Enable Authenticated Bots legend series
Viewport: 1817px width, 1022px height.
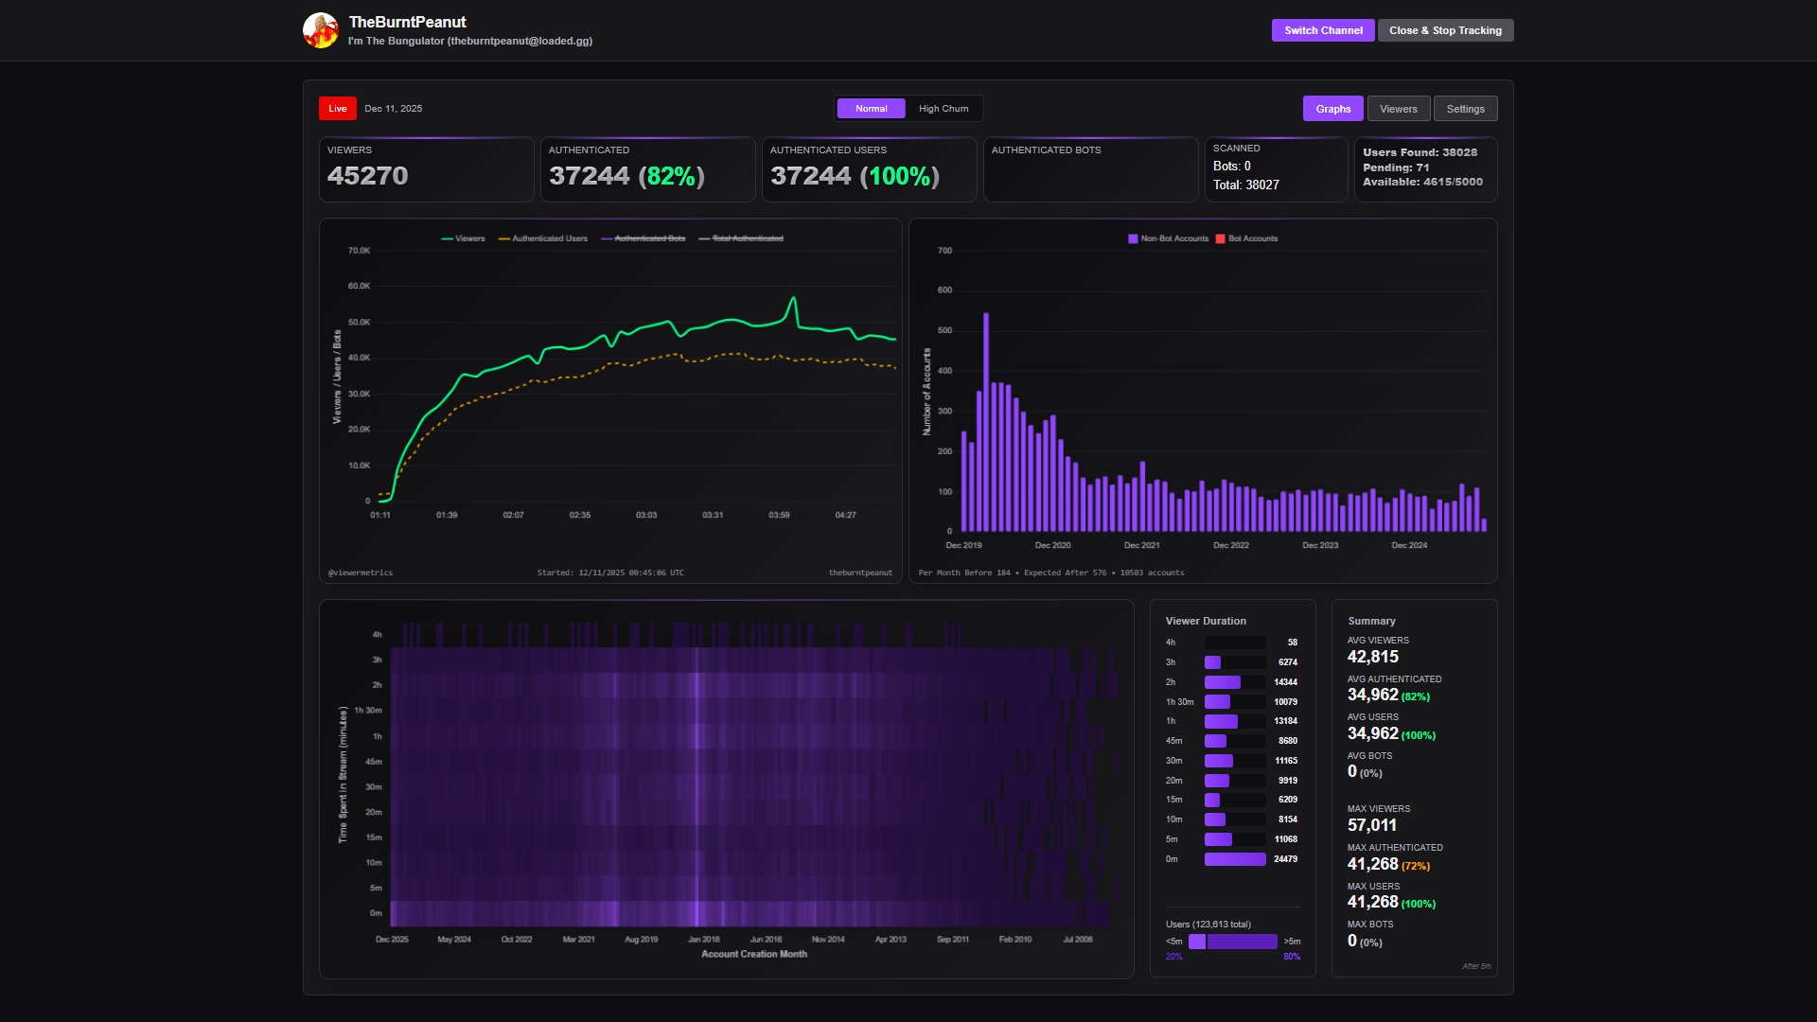coord(644,238)
